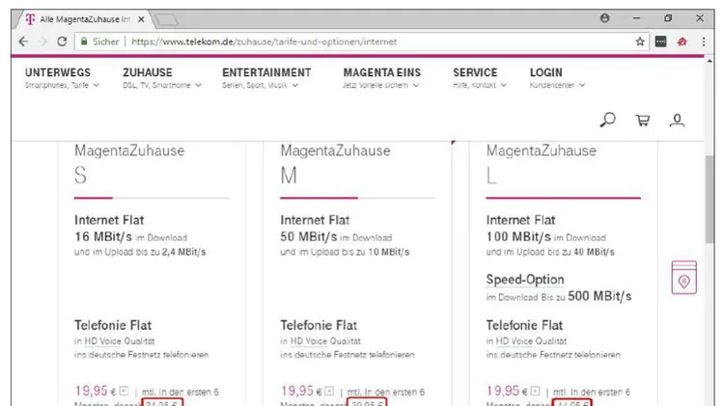Expand the LOGIN menu
Image resolution: width=724 pixels, height=406 pixels.
(x=557, y=78)
